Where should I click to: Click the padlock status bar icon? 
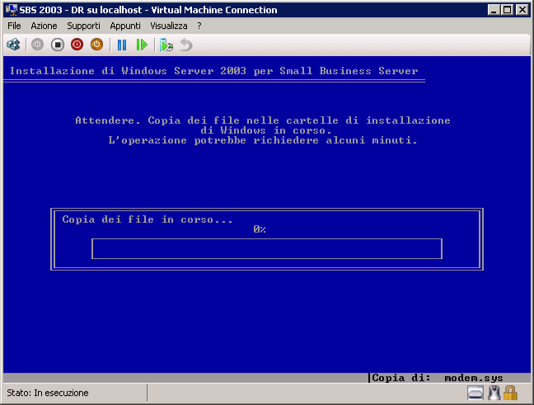[510, 393]
